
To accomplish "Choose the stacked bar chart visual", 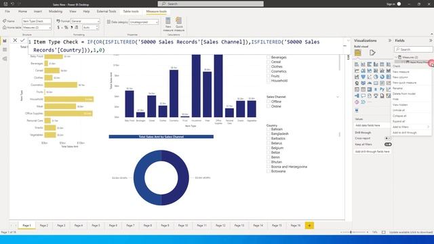I will tap(357, 64).
